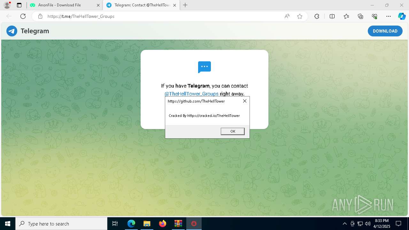Show hidden system tray icons
Screen dimensions: 409x230
[x=344, y=224]
